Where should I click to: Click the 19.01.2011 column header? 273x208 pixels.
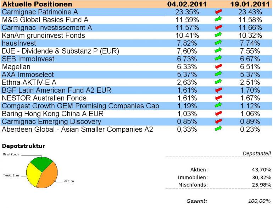point(250,4)
